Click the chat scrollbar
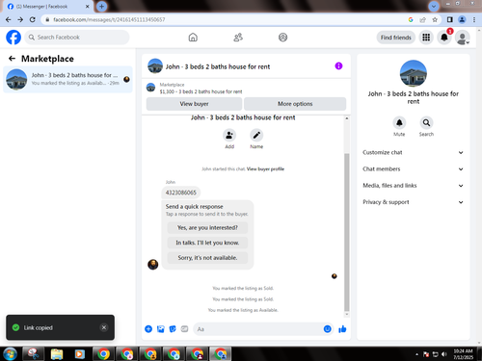This screenshot has height=361, width=482. pyautogui.click(x=347, y=231)
